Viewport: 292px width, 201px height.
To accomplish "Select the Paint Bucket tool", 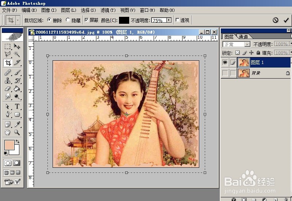I will [x=17, y=88].
